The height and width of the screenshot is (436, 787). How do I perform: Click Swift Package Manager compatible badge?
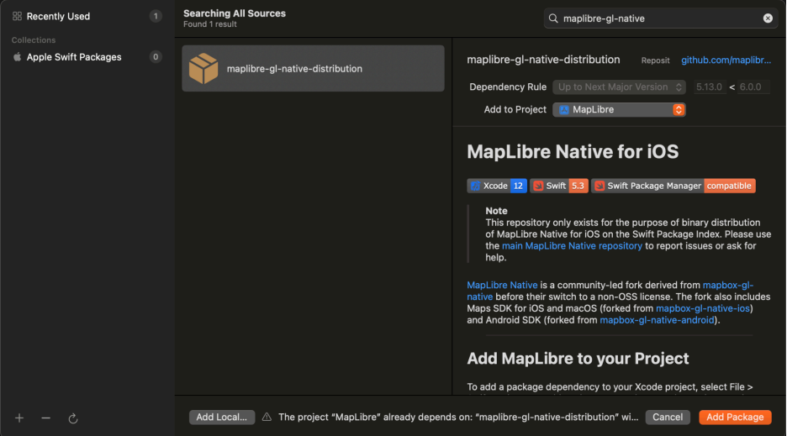(673, 186)
